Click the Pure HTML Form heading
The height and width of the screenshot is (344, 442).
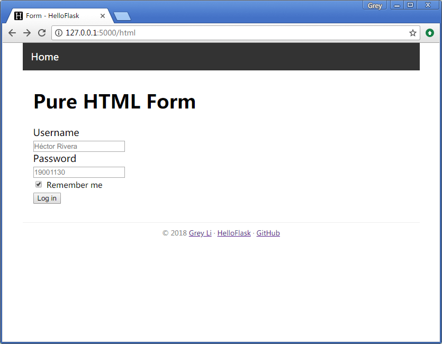(114, 102)
